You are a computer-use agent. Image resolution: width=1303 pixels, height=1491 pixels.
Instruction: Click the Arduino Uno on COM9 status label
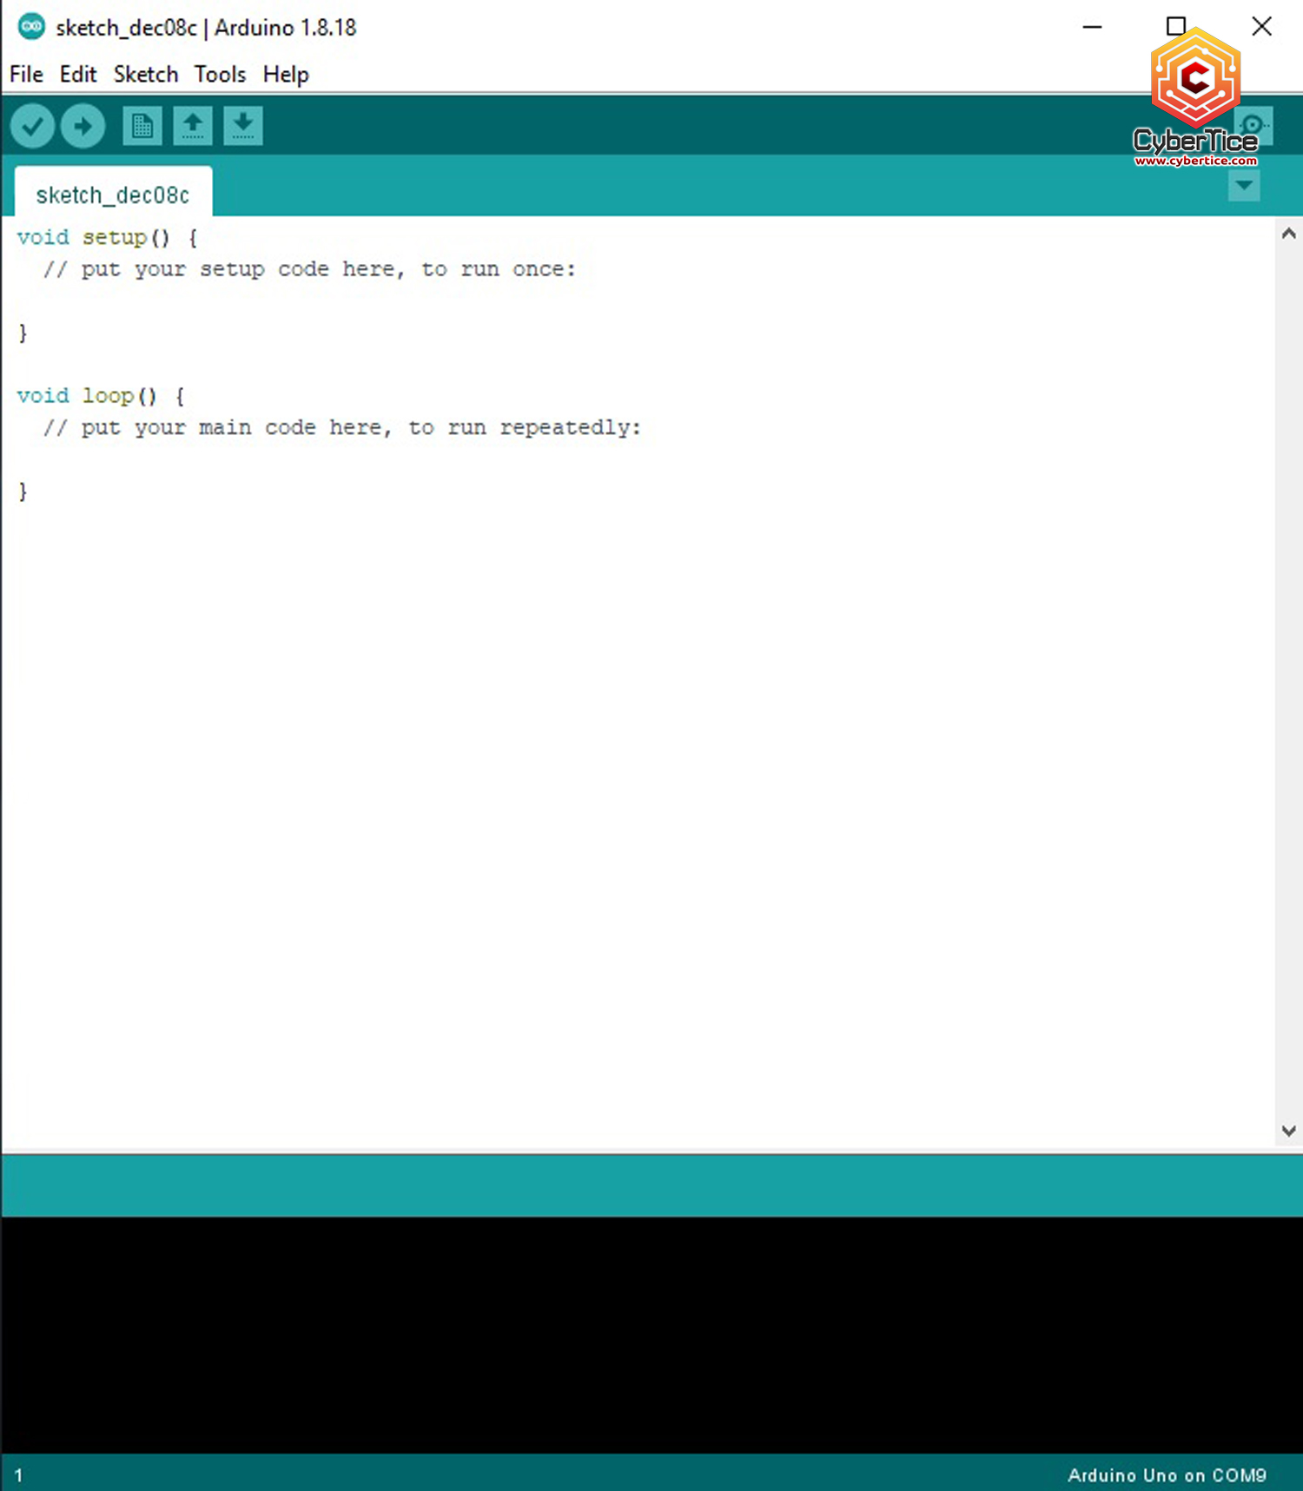point(1166,1475)
